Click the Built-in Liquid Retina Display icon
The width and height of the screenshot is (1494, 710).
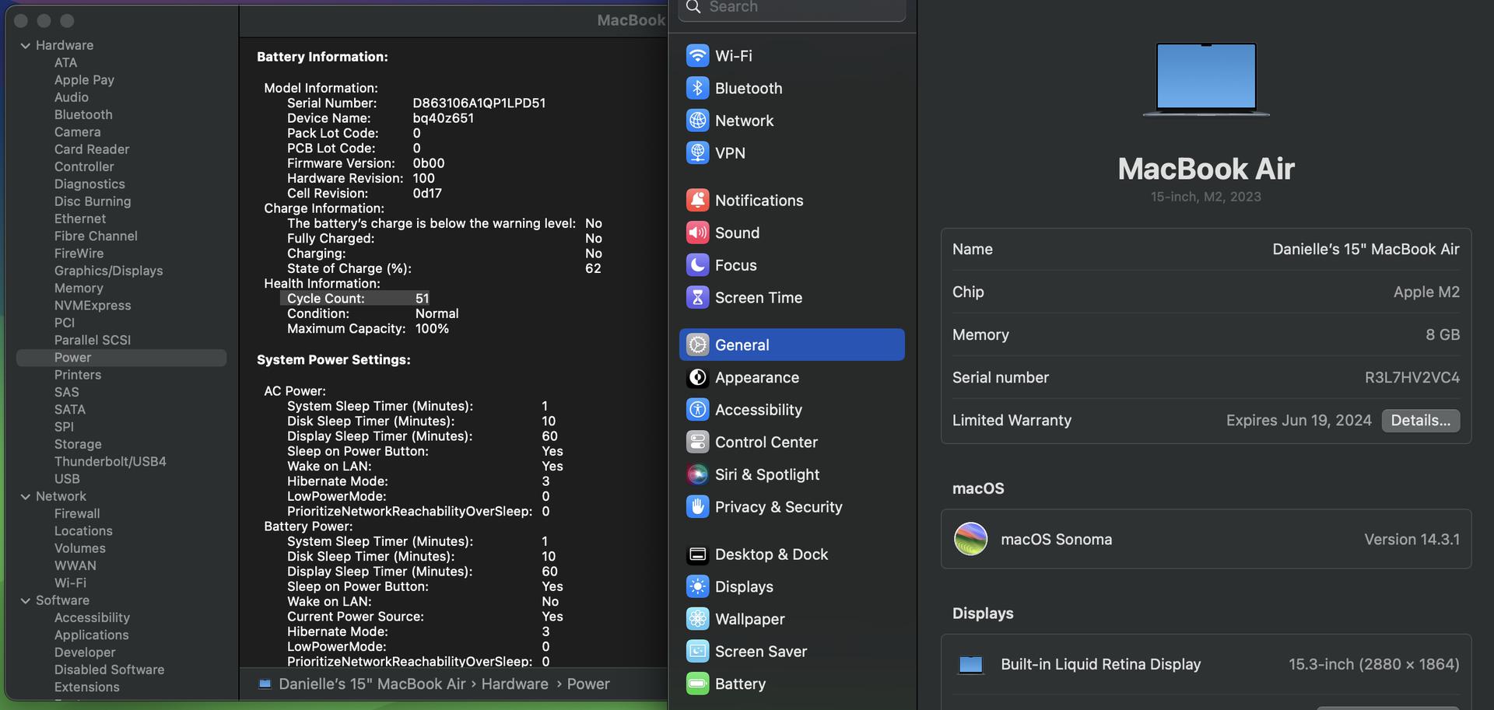pyautogui.click(x=970, y=665)
